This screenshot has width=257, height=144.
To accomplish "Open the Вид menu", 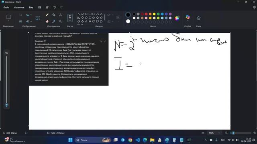I will click(31, 8).
